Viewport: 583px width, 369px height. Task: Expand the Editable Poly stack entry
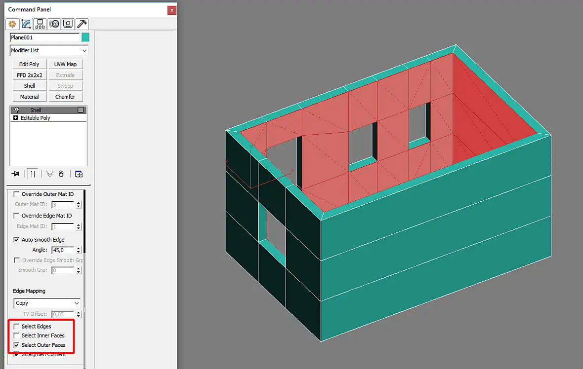16,118
